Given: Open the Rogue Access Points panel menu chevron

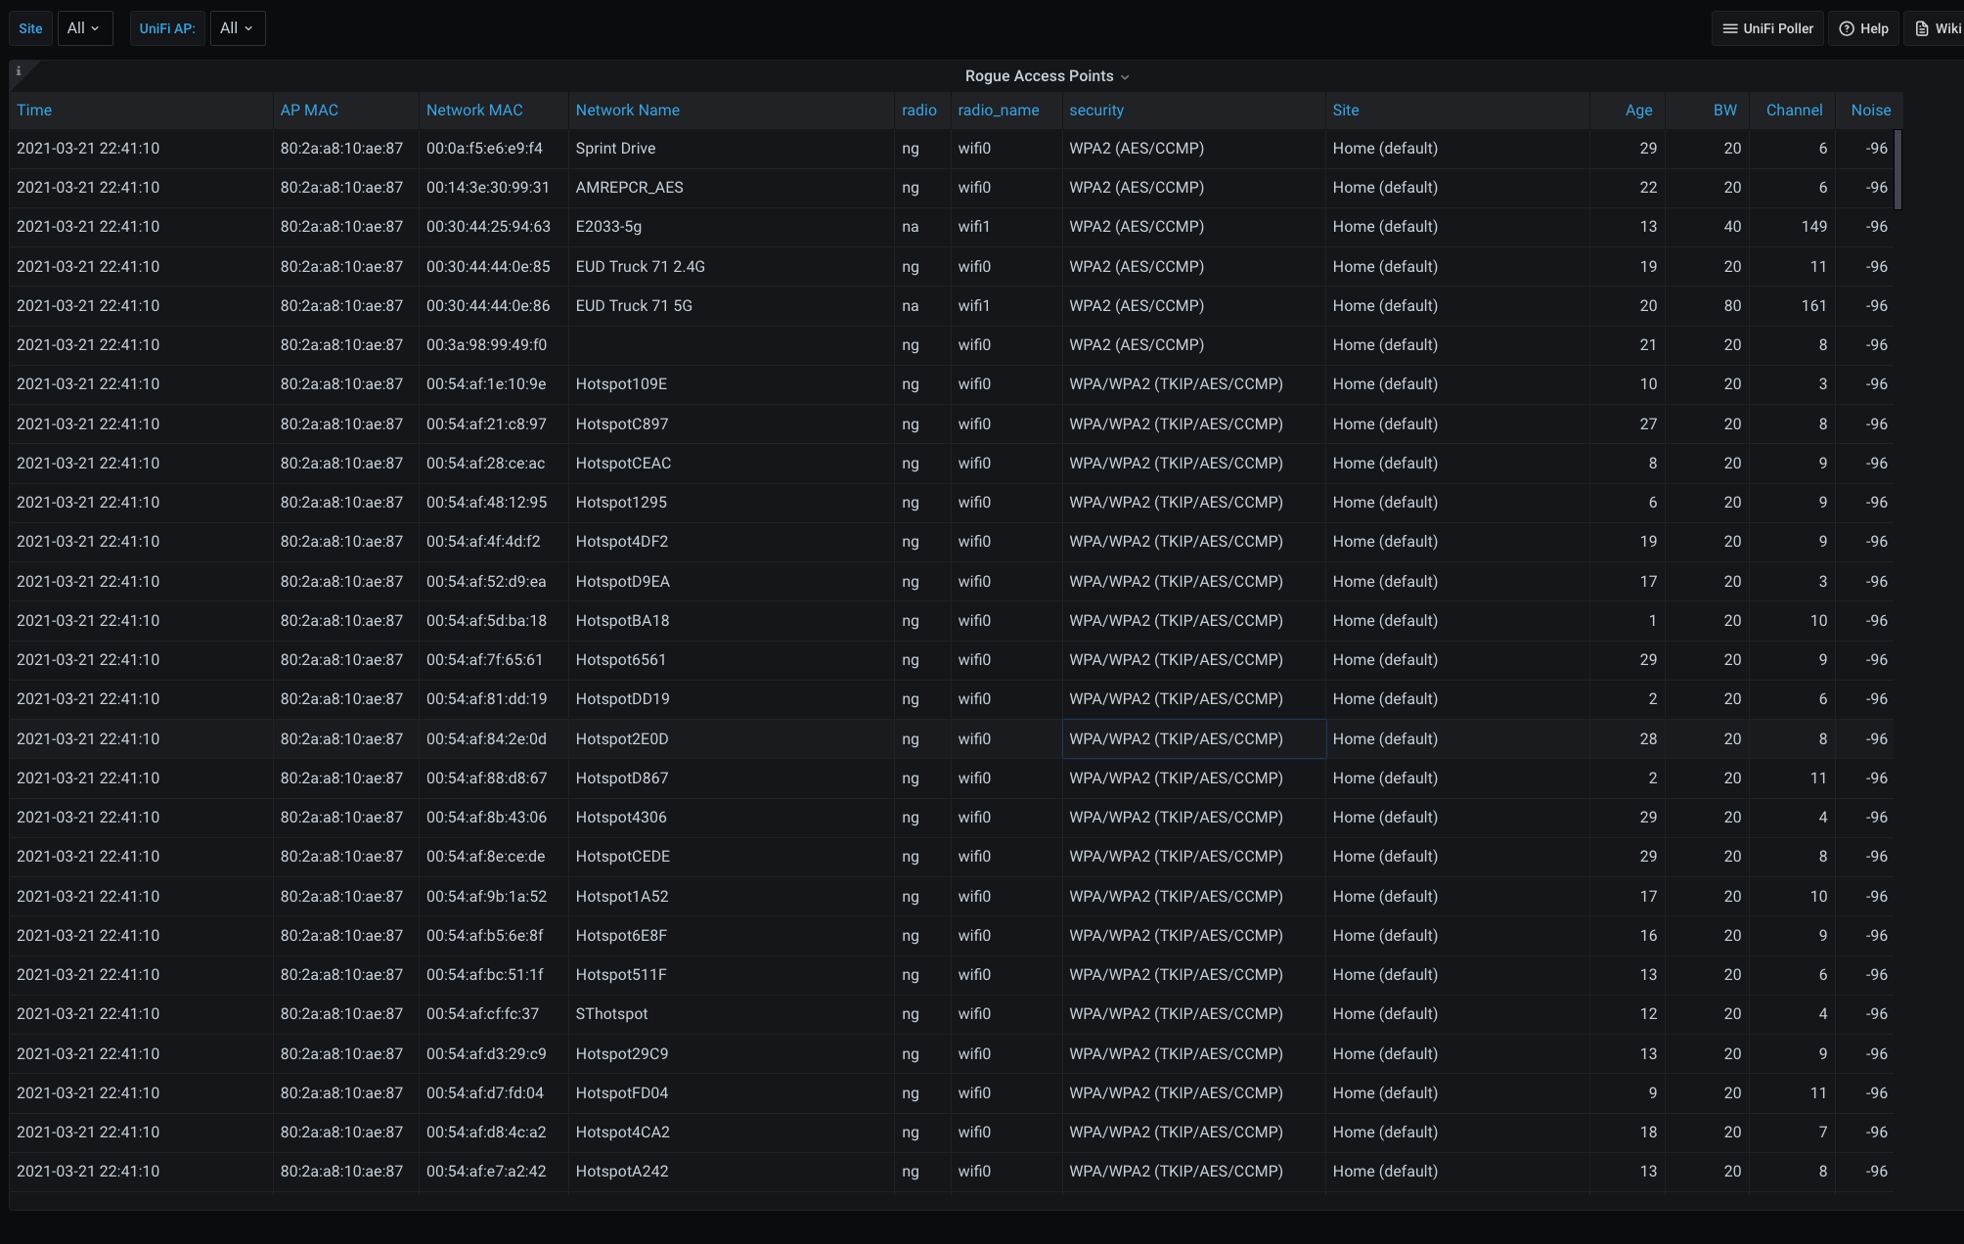Looking at the screenshot, I should pyautogui.click(x=1126, y=76).
